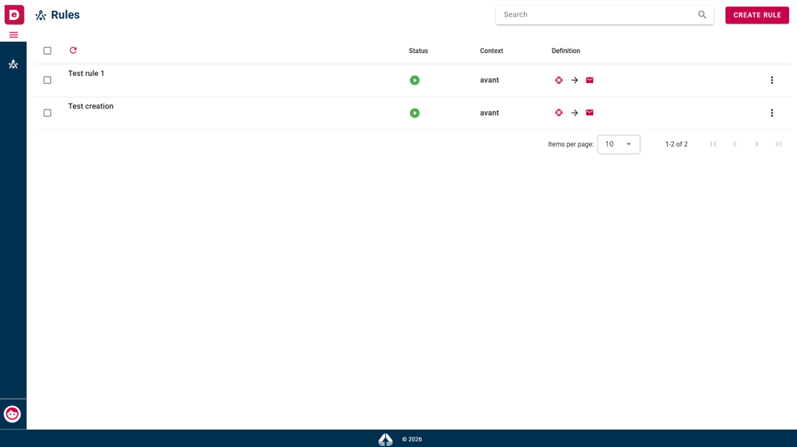Open the user avatar menu

tap(12, 414)
